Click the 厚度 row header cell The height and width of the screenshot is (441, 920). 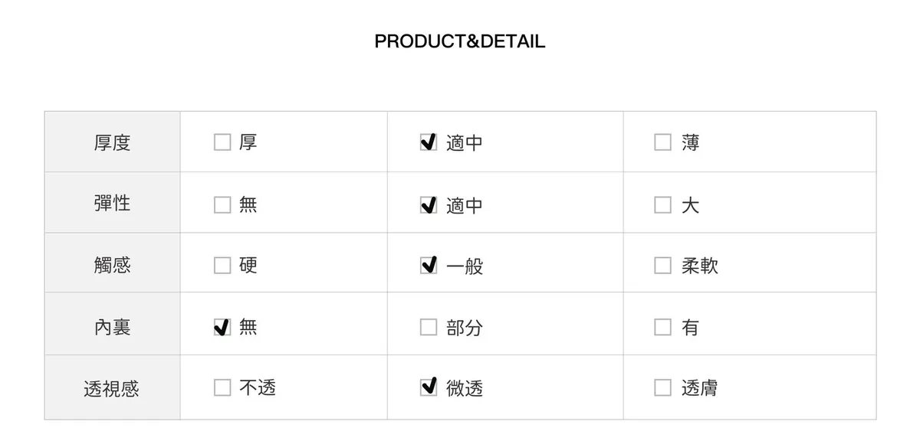tap(112, 142)
